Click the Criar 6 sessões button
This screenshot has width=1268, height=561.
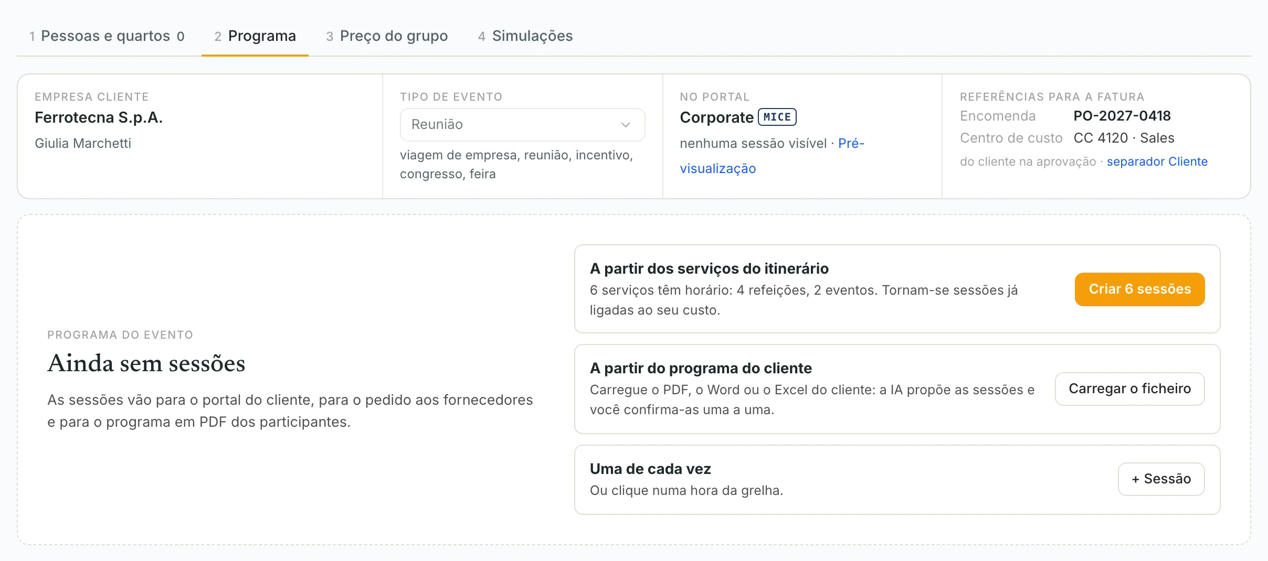click(x=1139, y=289)
